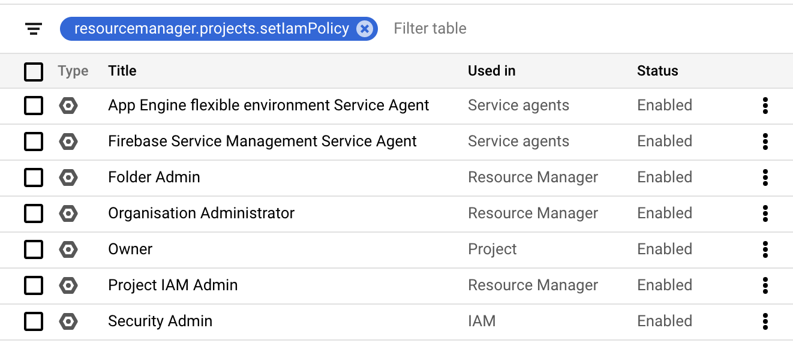The width and height of the screenshot is (793, 355).
Task: Open more actions menu for Owner
Action: coord(765,249)
